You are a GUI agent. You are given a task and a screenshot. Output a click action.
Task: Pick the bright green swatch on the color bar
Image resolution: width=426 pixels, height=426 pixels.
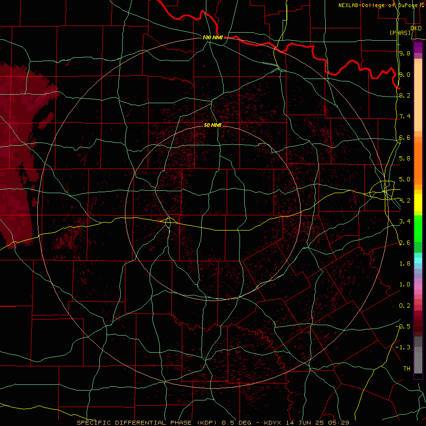pos(418,228)
